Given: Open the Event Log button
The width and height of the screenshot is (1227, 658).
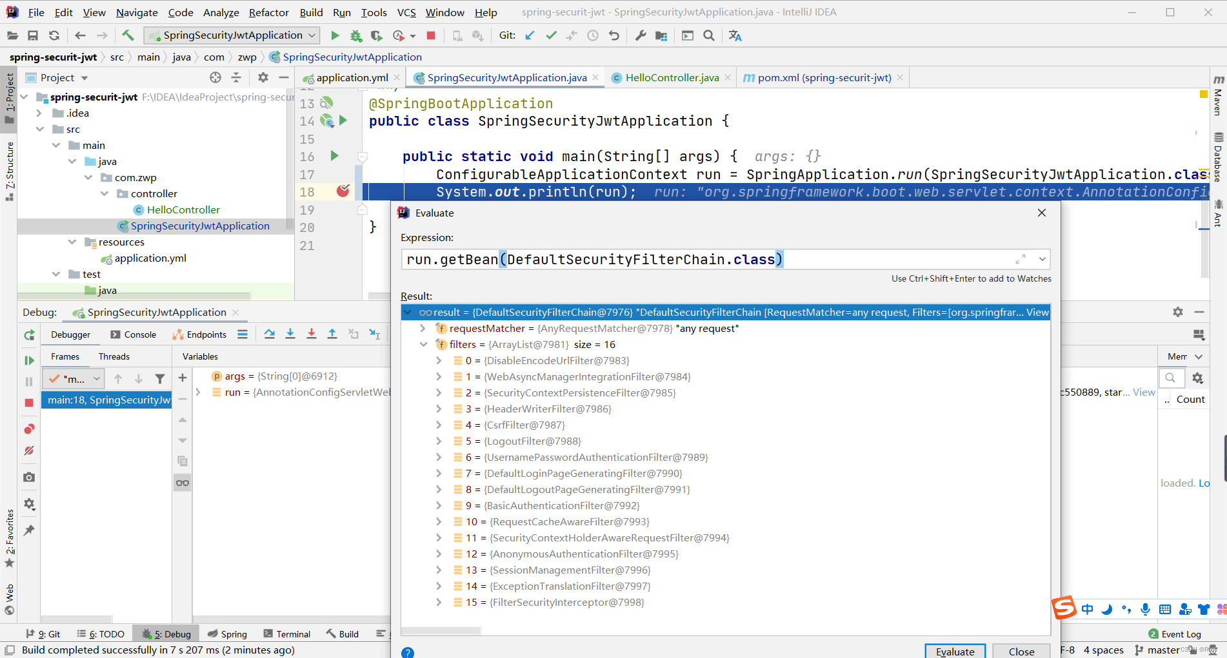Looking at the screenshot, I should pyautogui.click(x=1175, y=634).
